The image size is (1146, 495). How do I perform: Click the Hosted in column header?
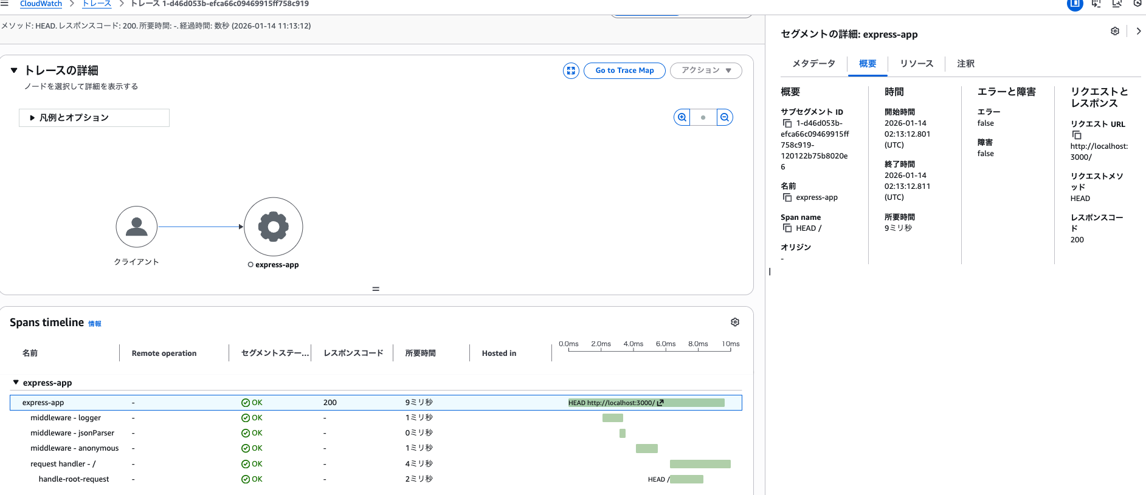click(499, 353)
